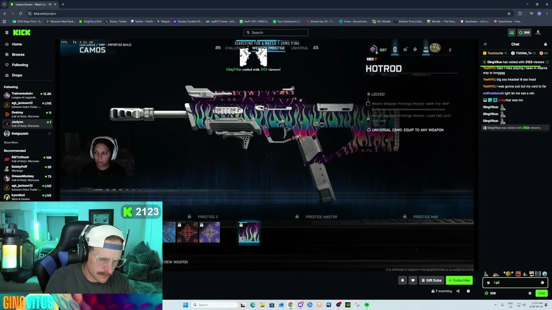Open File Explorer from taskbar
The height and width of the screenshot is (310, 552).
tap(262, 305)
